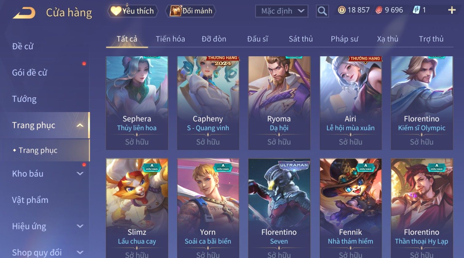Open the Mặc định sort dropdown
Image resolution: width=464 pixels, height=258 pixels.
tap(282, 11)
